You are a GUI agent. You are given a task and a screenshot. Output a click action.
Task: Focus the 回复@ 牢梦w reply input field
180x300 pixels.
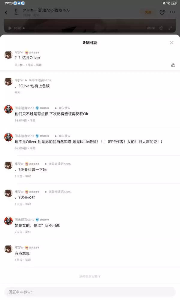click(90, 292)
